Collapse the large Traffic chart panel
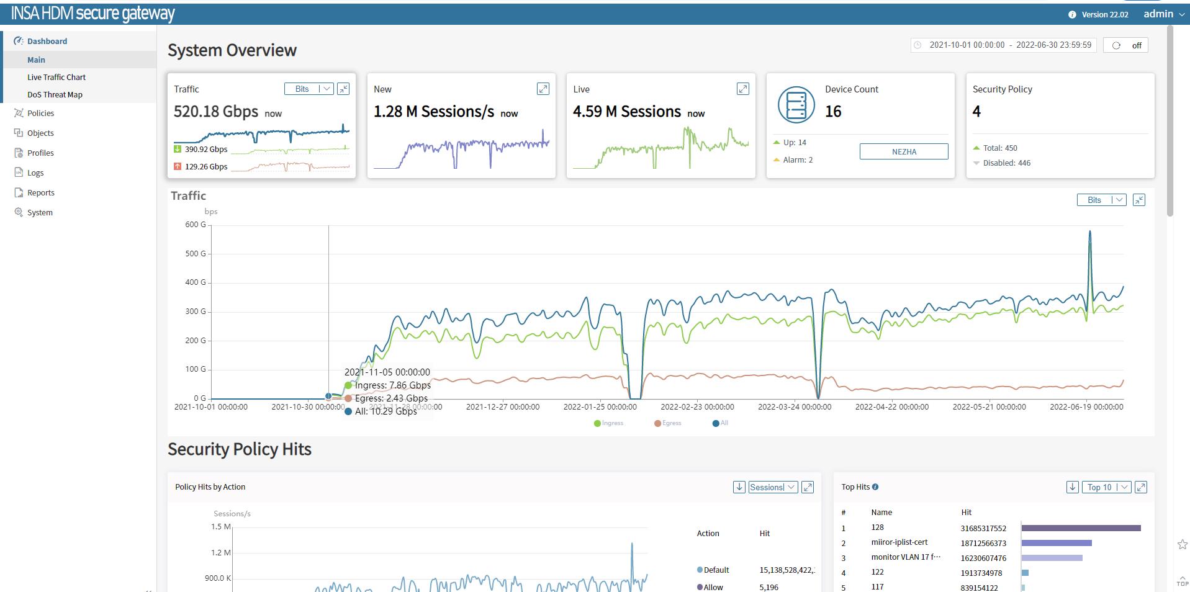The height and width of the screenshot is (592, 1190). pos(1139,200)
